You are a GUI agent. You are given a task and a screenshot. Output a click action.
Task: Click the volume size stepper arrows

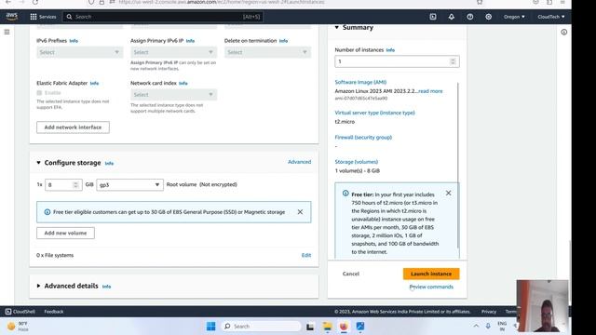75,185
